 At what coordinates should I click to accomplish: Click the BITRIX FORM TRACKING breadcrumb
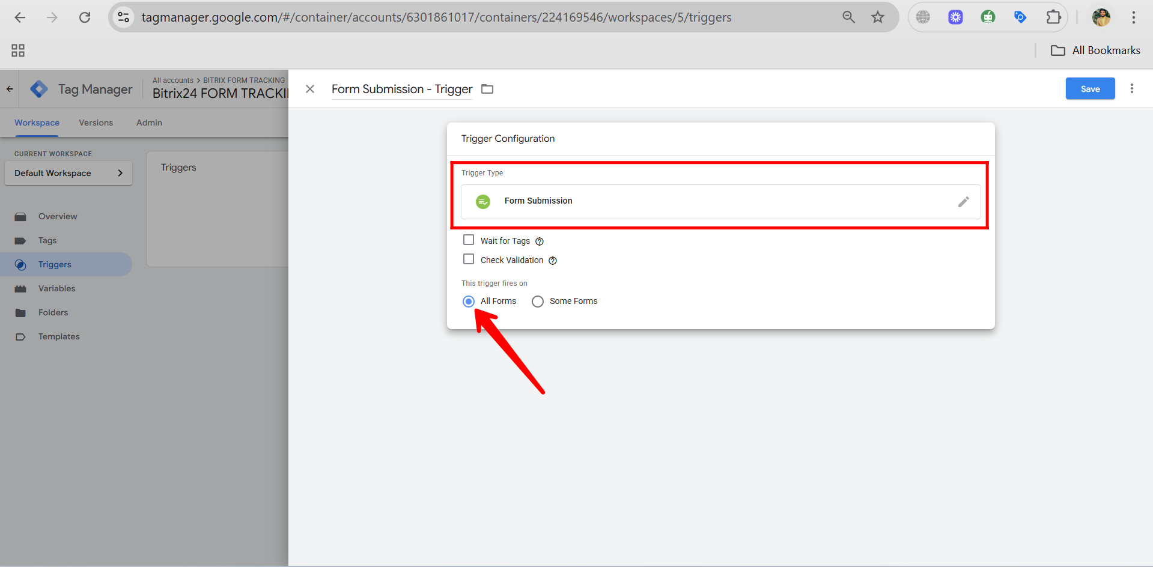tap(244, 80)
